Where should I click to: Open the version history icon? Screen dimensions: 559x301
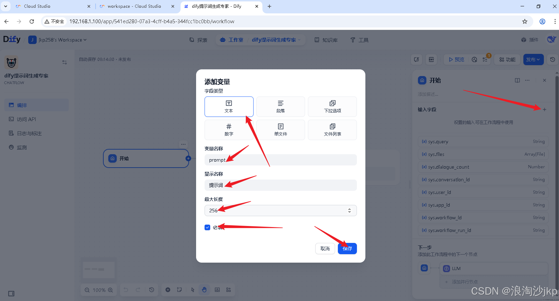click(x=552, y=59)
